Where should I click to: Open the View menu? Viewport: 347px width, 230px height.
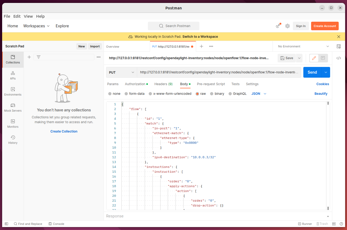(28, 16)
